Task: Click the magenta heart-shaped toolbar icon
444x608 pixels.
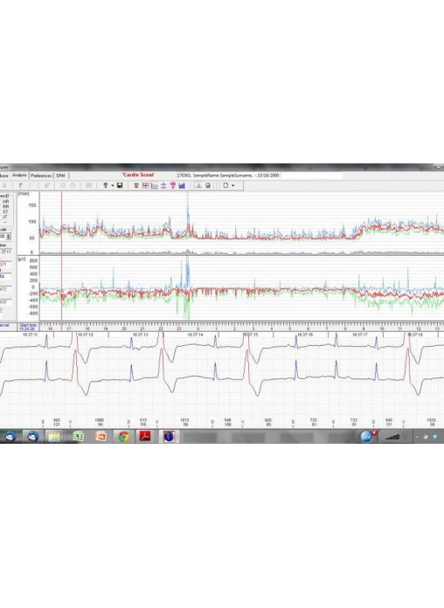Action: tap(173, 186)
